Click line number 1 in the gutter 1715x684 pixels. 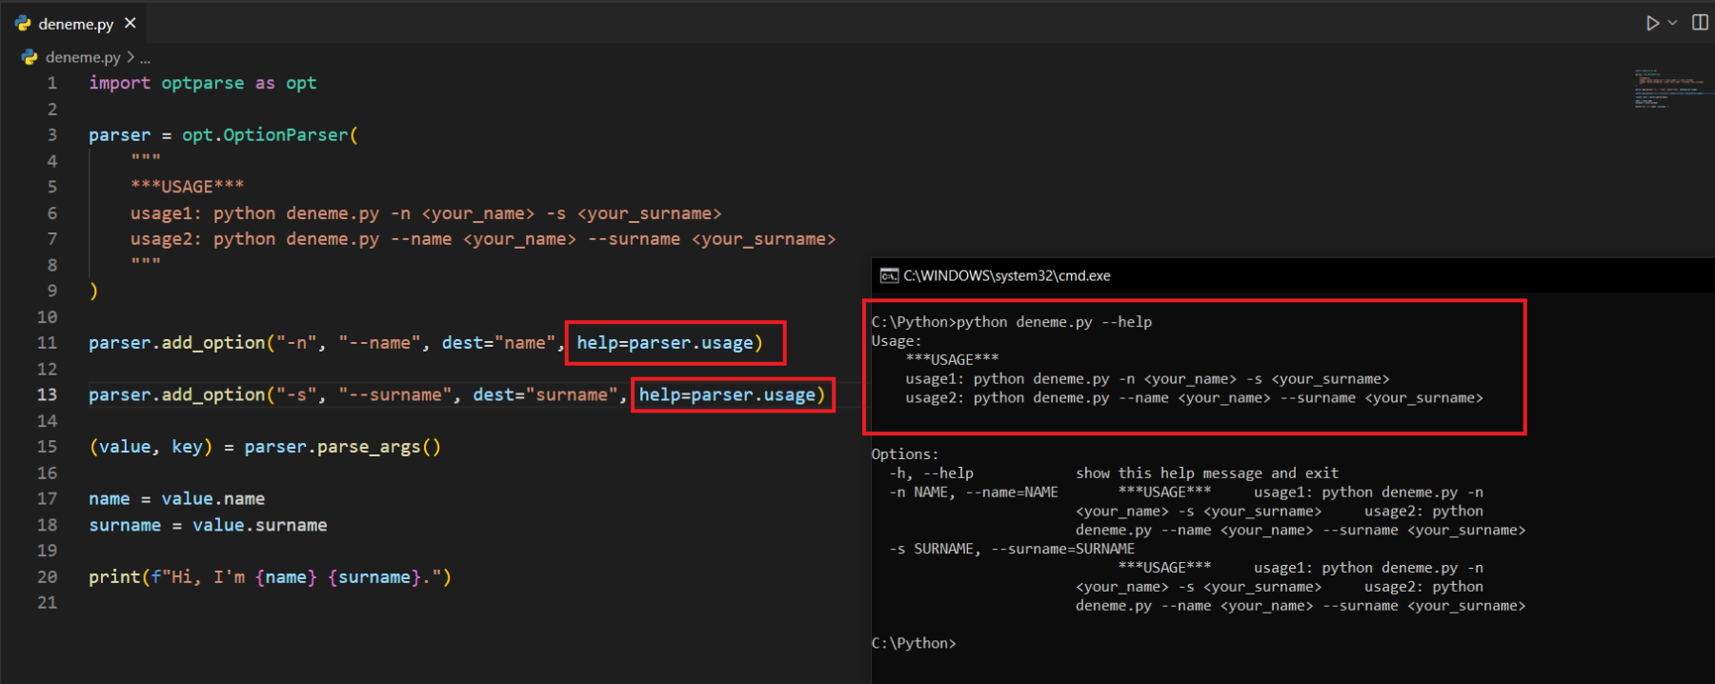pos(52,83)
